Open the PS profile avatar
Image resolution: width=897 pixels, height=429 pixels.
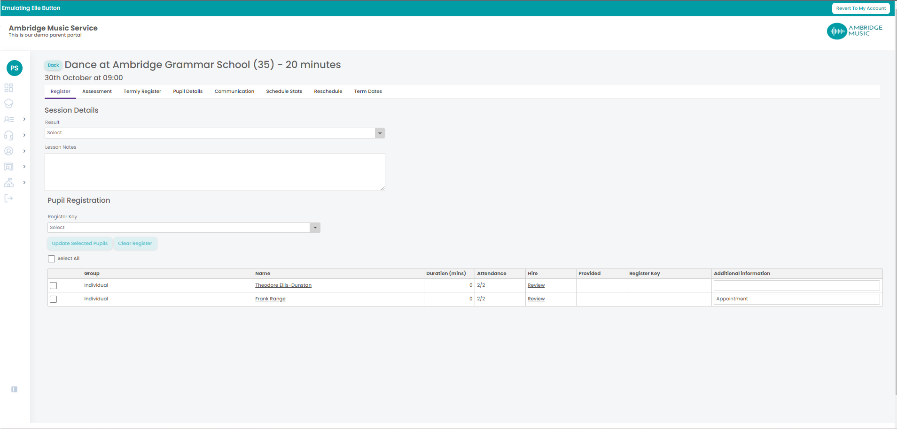[15, 68]
